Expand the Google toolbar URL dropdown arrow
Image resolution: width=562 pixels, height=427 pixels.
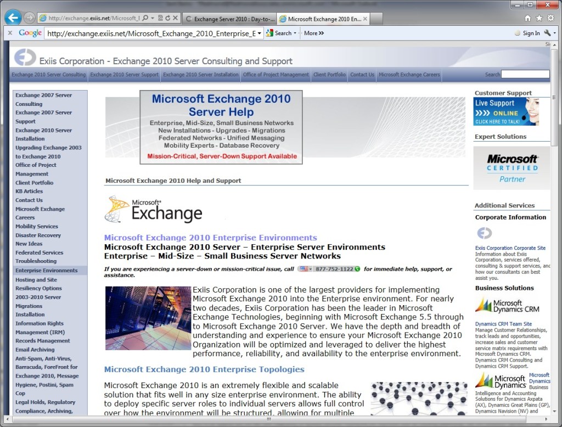click(259, 33)
